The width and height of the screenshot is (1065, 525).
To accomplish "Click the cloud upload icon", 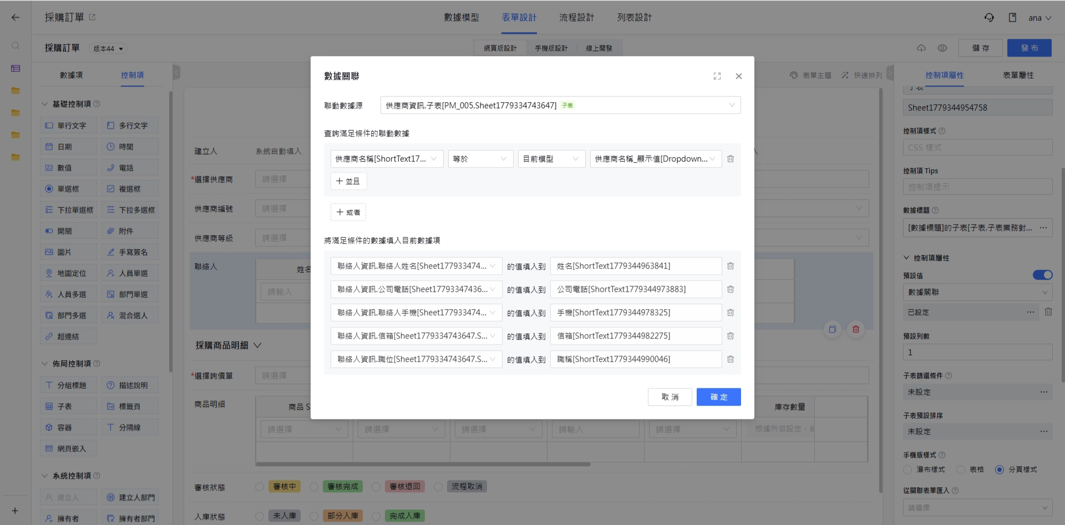I will (921, 48).
